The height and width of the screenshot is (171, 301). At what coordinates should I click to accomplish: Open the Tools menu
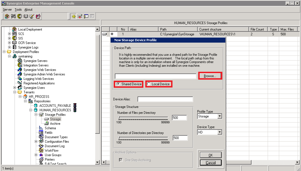(18, 10)
